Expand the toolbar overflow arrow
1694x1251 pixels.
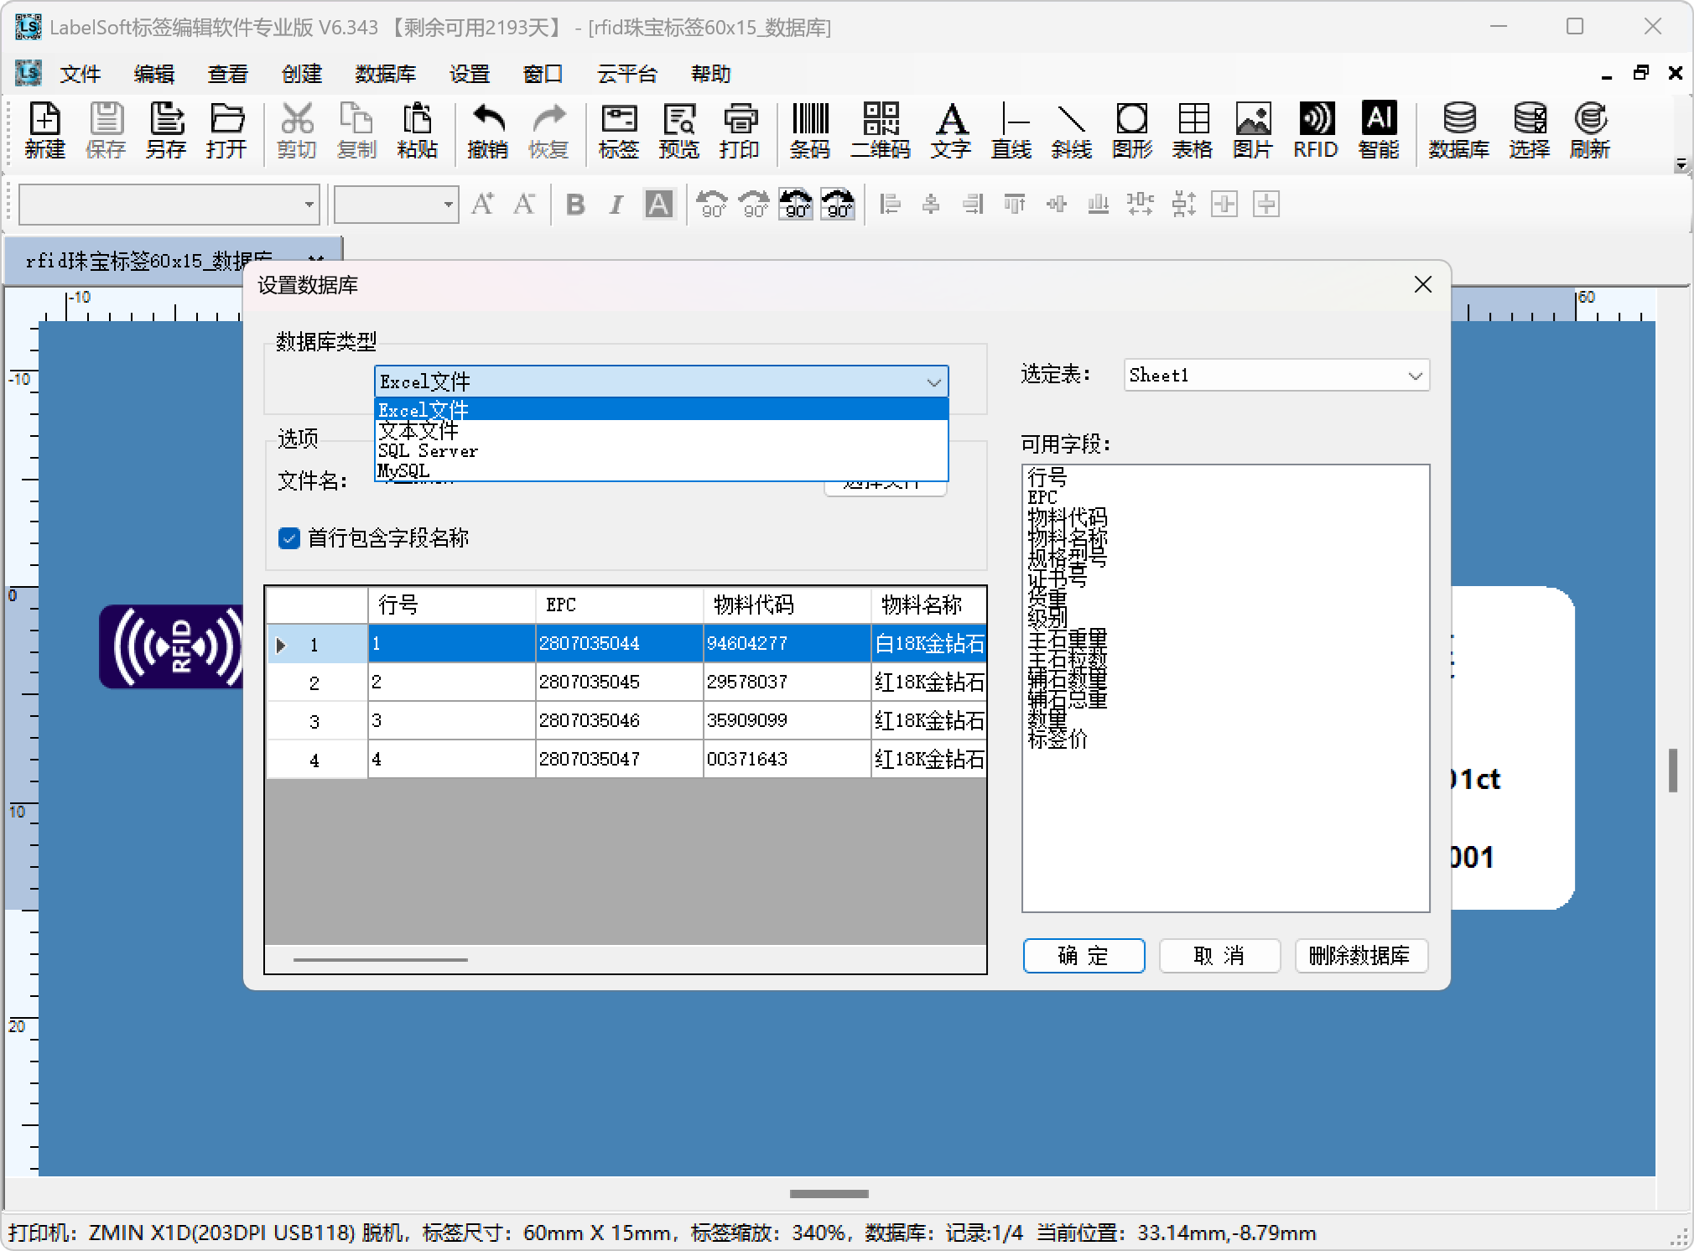coord(1681,164)
